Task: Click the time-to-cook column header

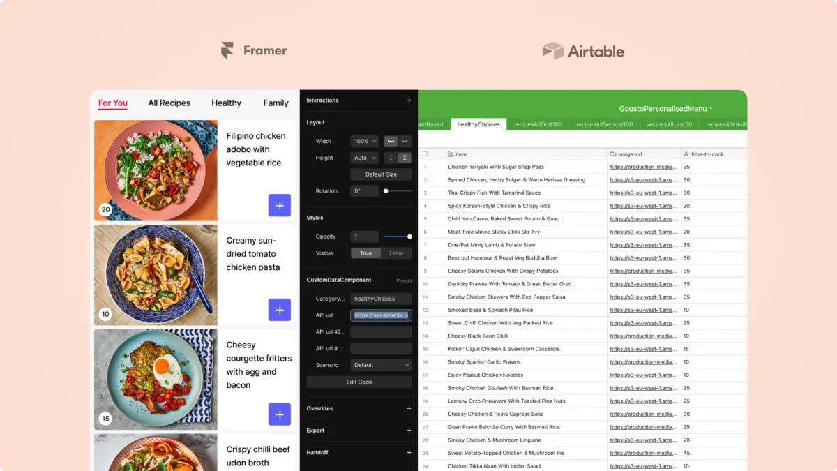Action: coord(714,154)
